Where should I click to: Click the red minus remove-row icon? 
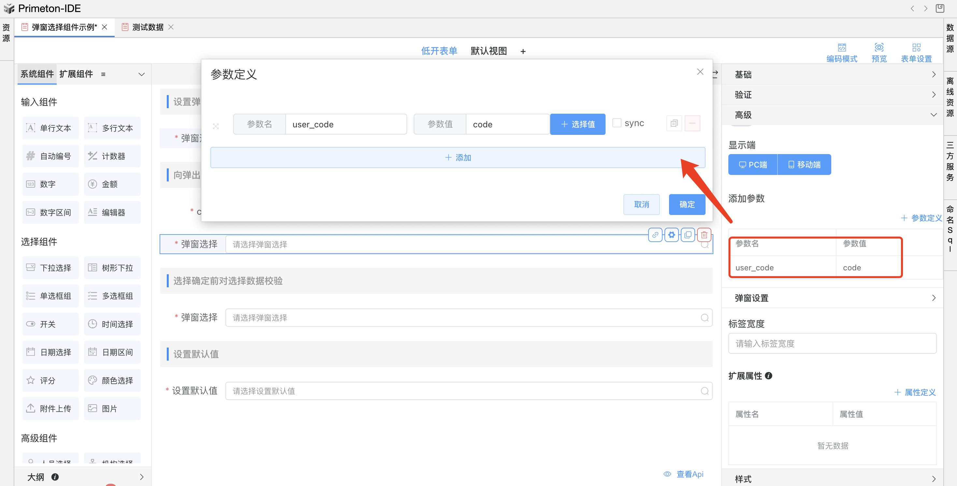(x=692, y=123)
